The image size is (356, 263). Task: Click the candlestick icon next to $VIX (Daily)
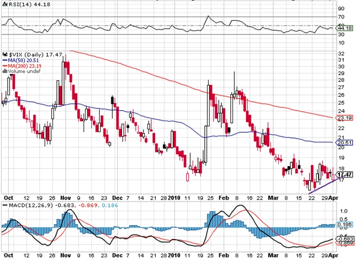[4, 54]
